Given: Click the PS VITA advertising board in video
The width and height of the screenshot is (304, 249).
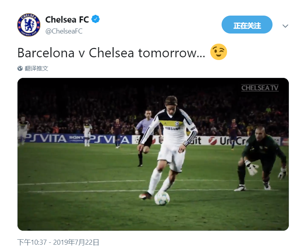Looking at the screenshot, I should click(79, 139).
